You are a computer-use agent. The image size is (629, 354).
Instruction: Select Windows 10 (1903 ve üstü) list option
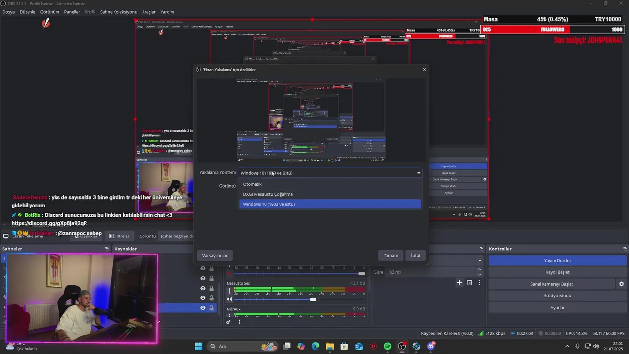pyautogui.click(x=330, y=204)
